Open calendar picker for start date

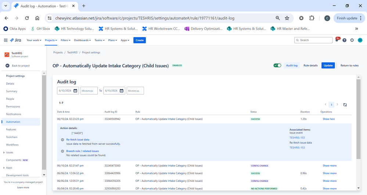pyautogui.click(x=75, y=91)
